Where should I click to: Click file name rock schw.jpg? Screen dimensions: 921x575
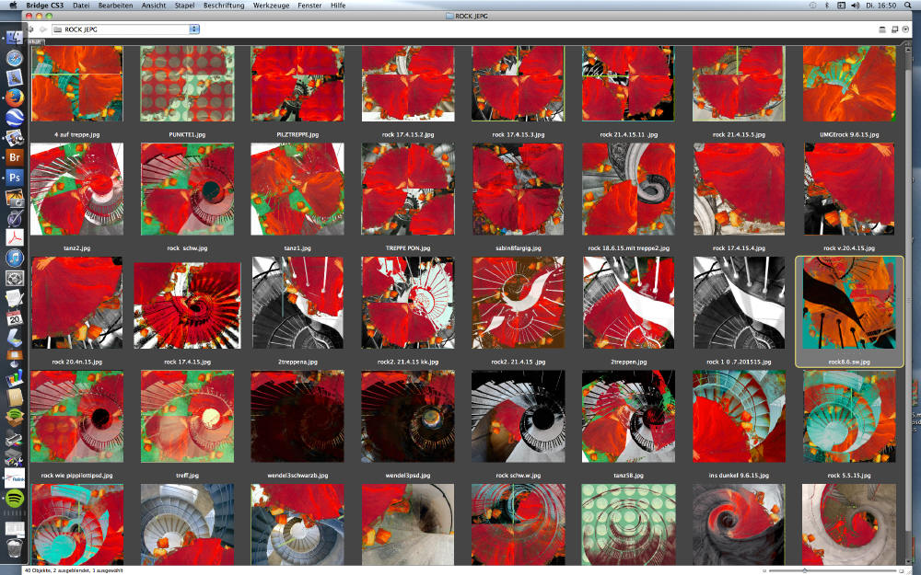(x=187, y=248)
